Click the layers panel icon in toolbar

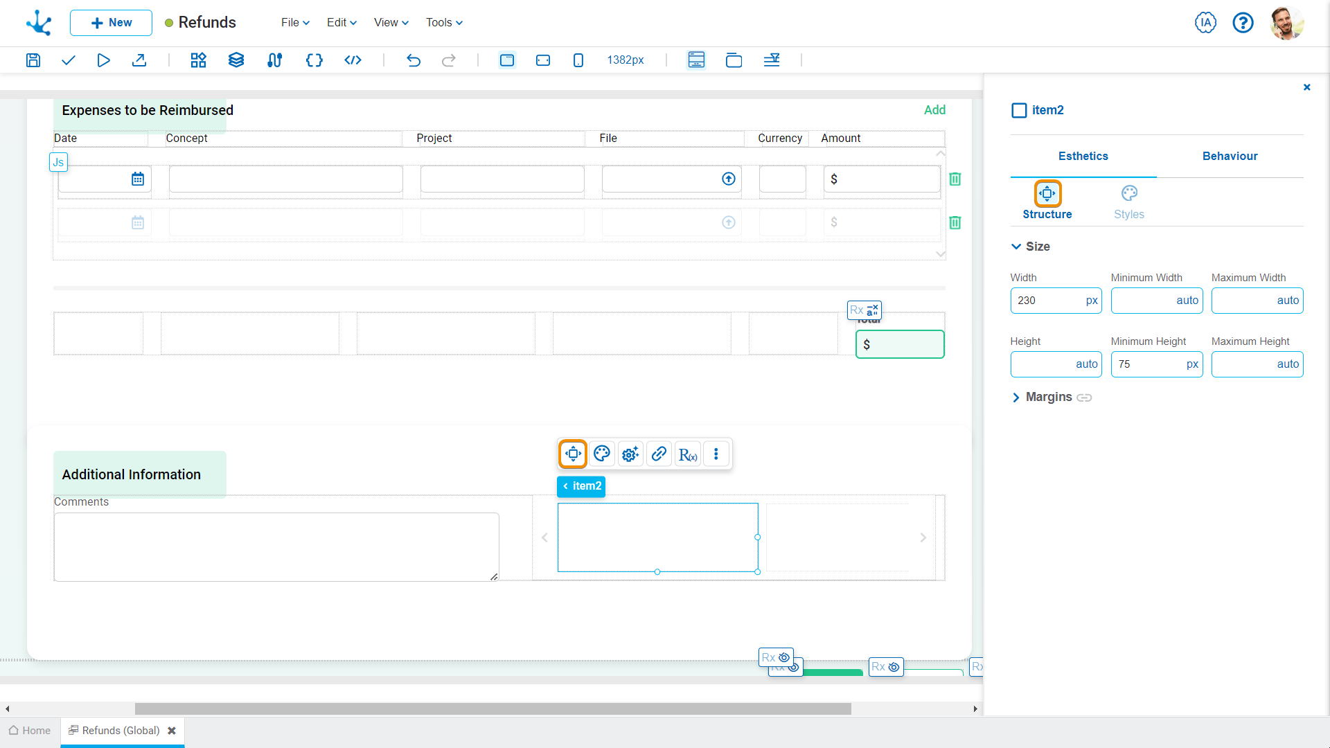click(236, 60)
